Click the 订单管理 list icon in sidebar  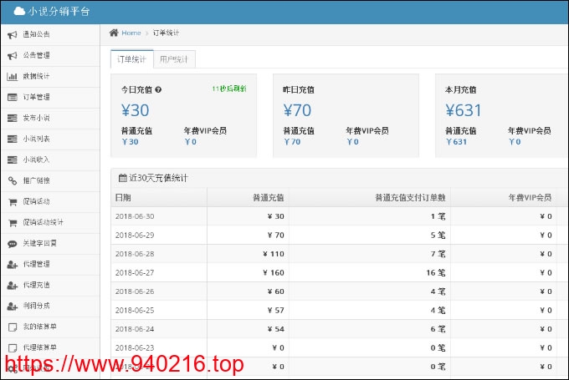coord(13,97)
